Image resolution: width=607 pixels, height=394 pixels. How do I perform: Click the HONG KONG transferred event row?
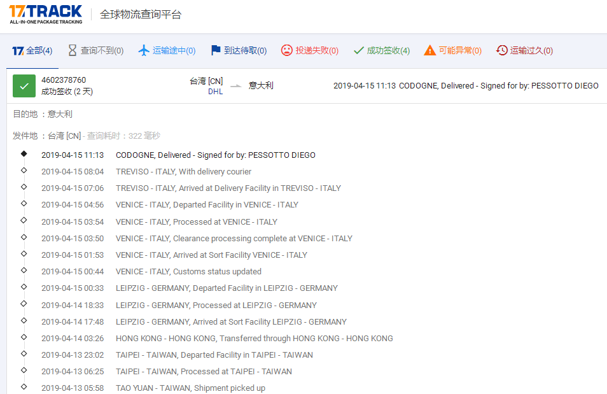coord(254,339)
